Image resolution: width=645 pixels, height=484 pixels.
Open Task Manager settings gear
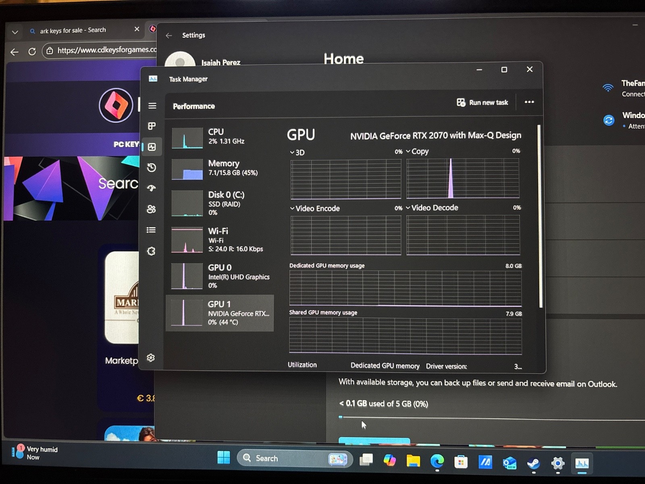pos(151,358)
